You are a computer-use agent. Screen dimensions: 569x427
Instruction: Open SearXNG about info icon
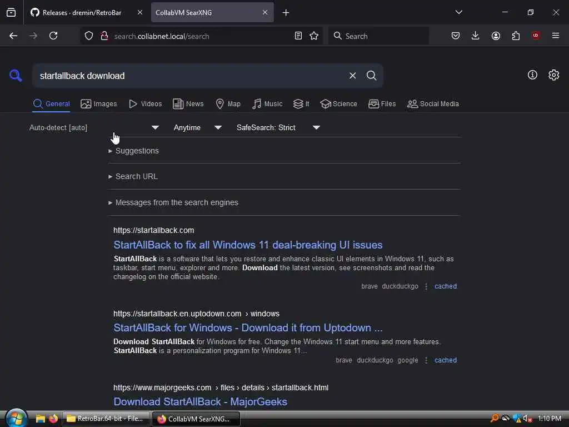[x=532, y=75]
